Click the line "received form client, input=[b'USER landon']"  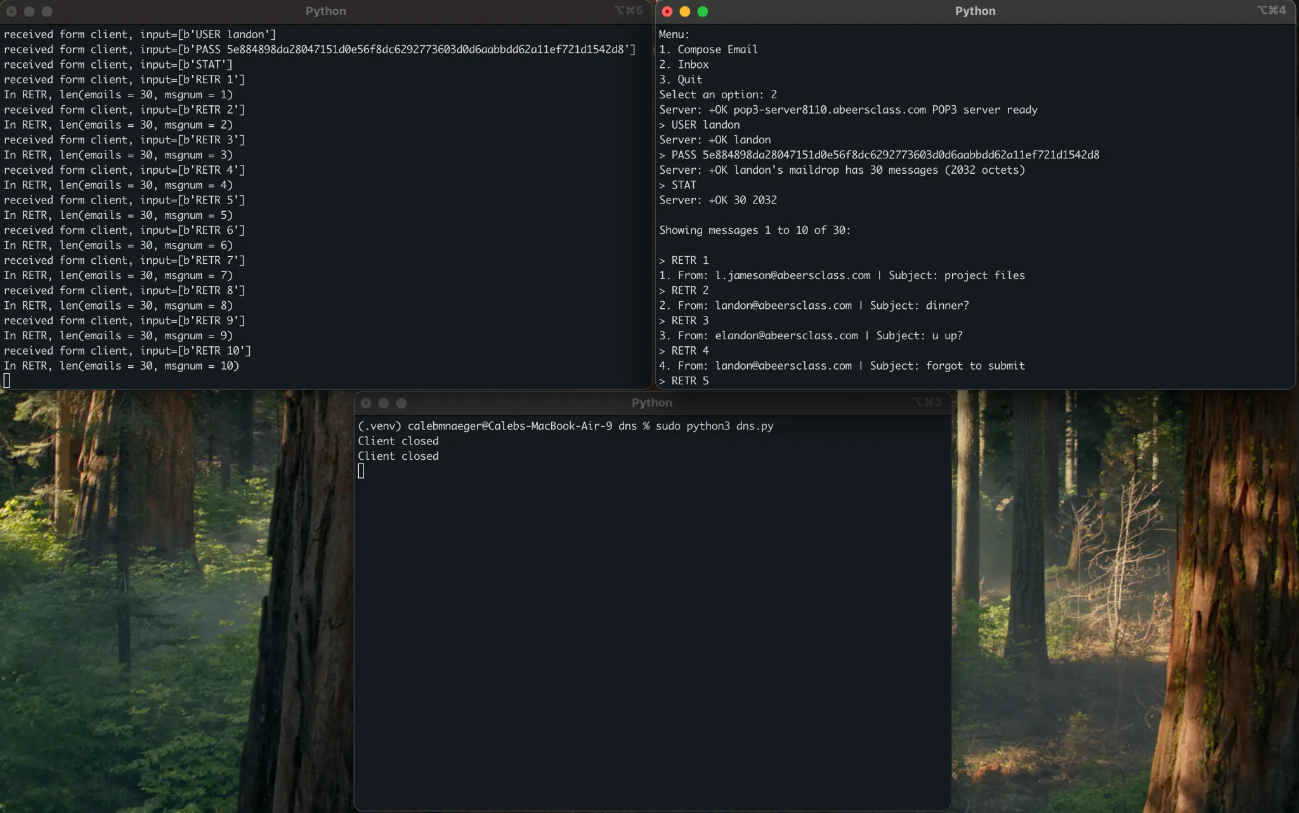[140, 34]
